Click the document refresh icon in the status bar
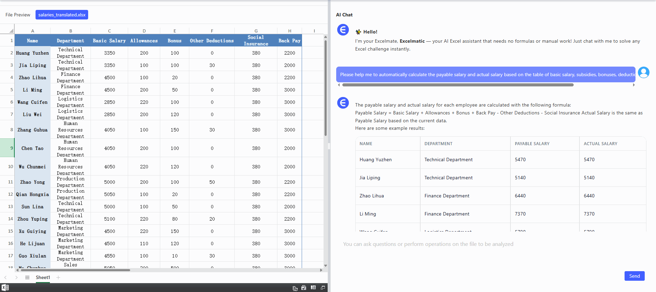Image resolution: width=656 pixels, height=292 pixels. [x=295, y=288]
